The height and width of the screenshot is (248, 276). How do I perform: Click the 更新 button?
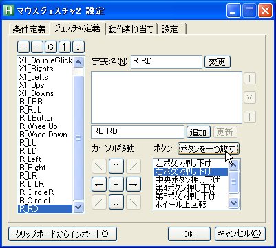click(x=225, y=132)
